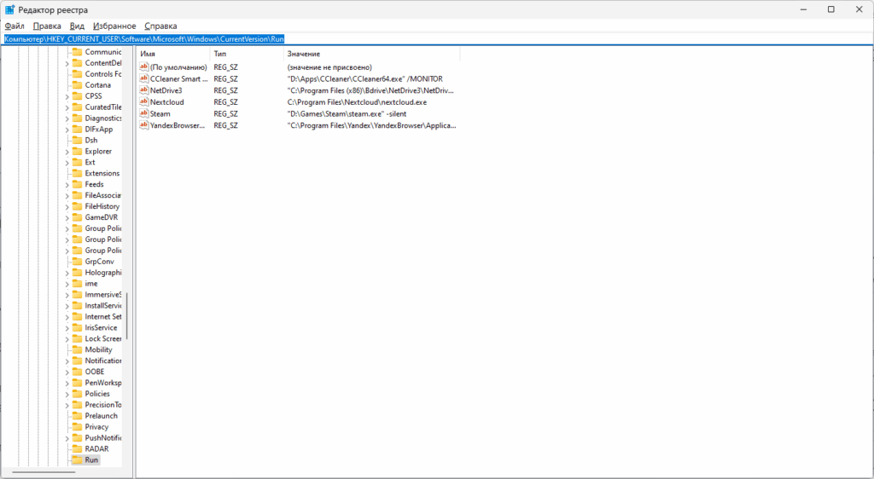
Task: Expand the CPSS tree node
Action: point(67,97)
